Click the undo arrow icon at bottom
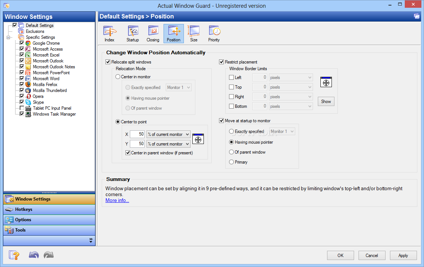 tap(34, 255)
